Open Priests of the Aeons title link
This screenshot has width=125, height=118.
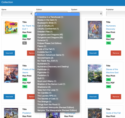tap(28, 71)
